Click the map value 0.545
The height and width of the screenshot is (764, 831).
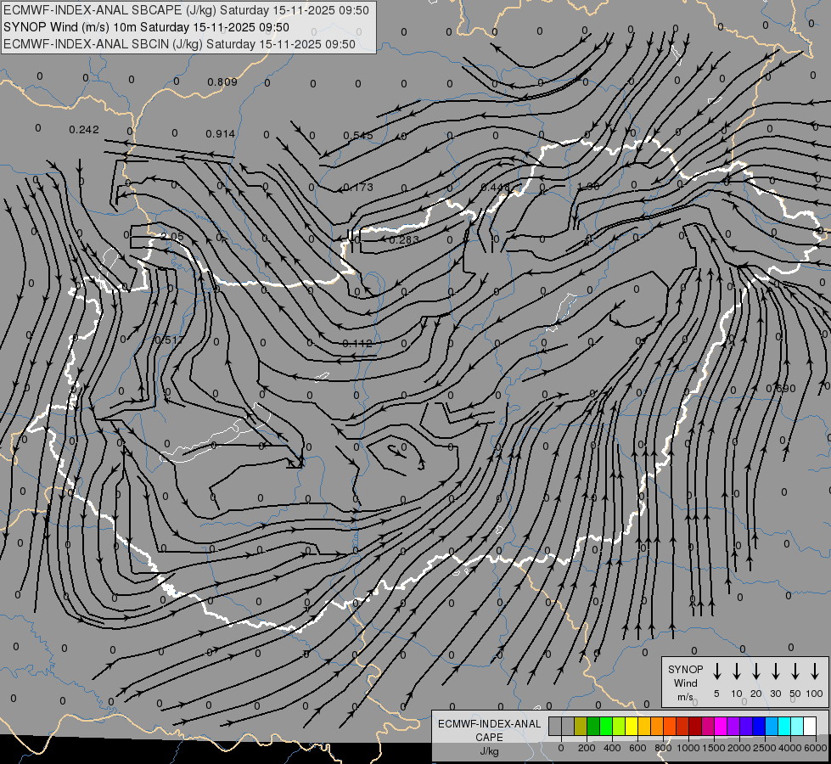click(358, 136)
